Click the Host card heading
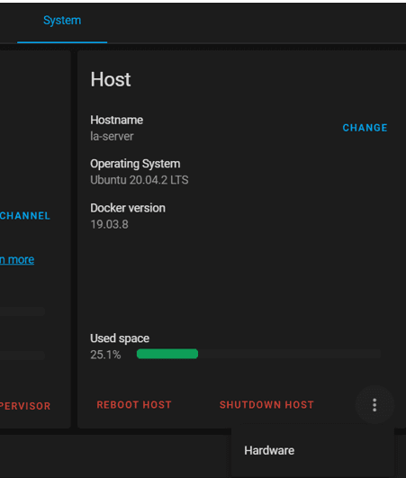Screen dimensions: 406x478 point(111,79)
